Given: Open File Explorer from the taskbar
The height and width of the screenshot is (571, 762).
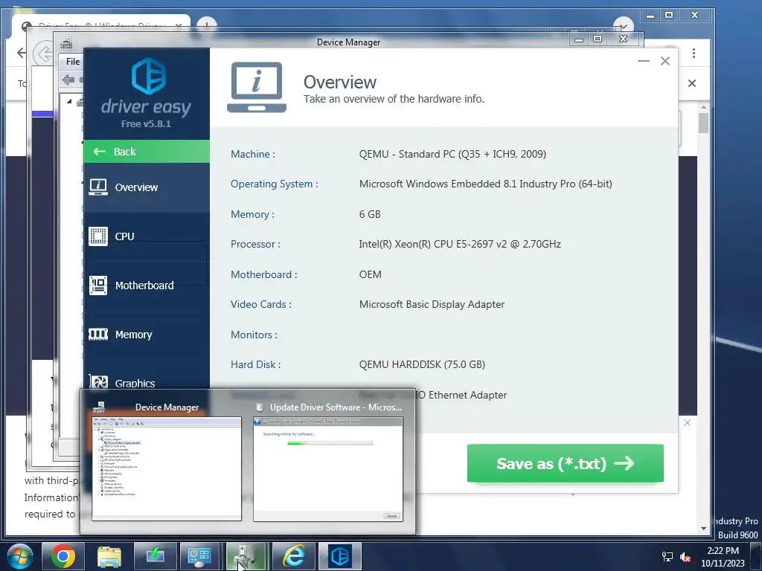Looking at the screenshot, I should click(x=109, y=556).
